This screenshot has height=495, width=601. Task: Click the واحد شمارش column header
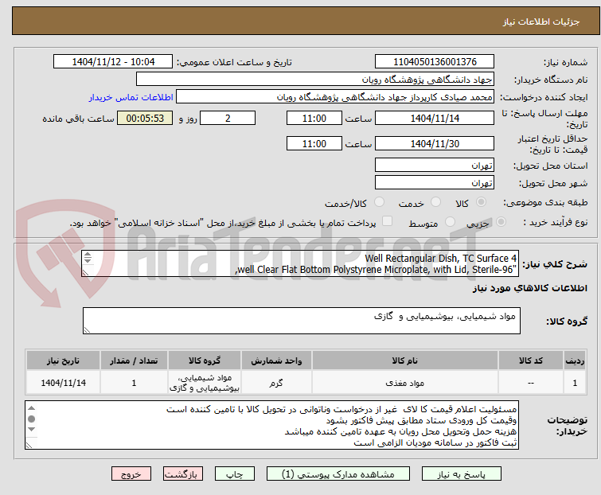pyautogui.click(x=276, y=361)
